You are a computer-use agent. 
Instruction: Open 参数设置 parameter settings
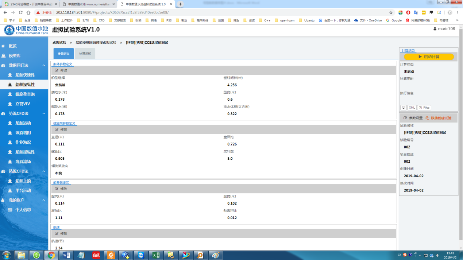coord(413,118)
